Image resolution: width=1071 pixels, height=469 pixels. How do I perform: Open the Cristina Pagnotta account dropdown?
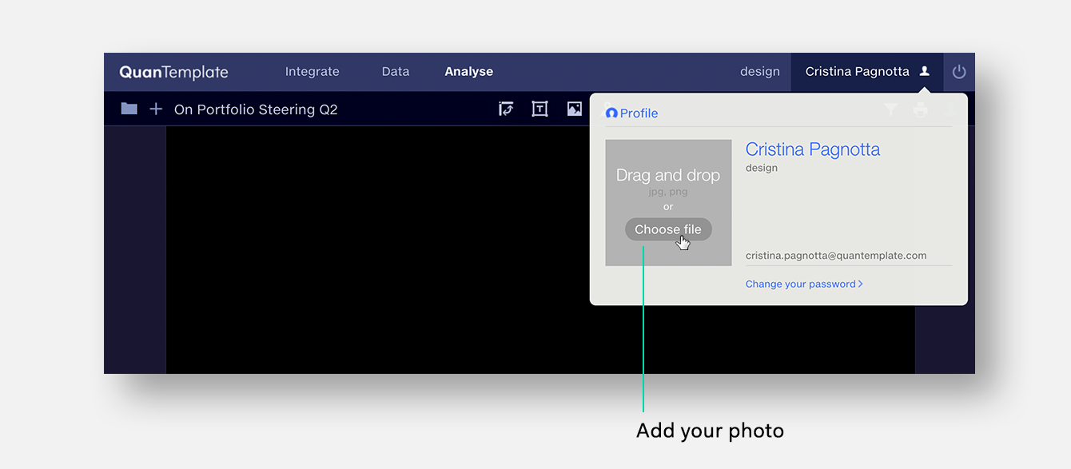pos(857,71)
